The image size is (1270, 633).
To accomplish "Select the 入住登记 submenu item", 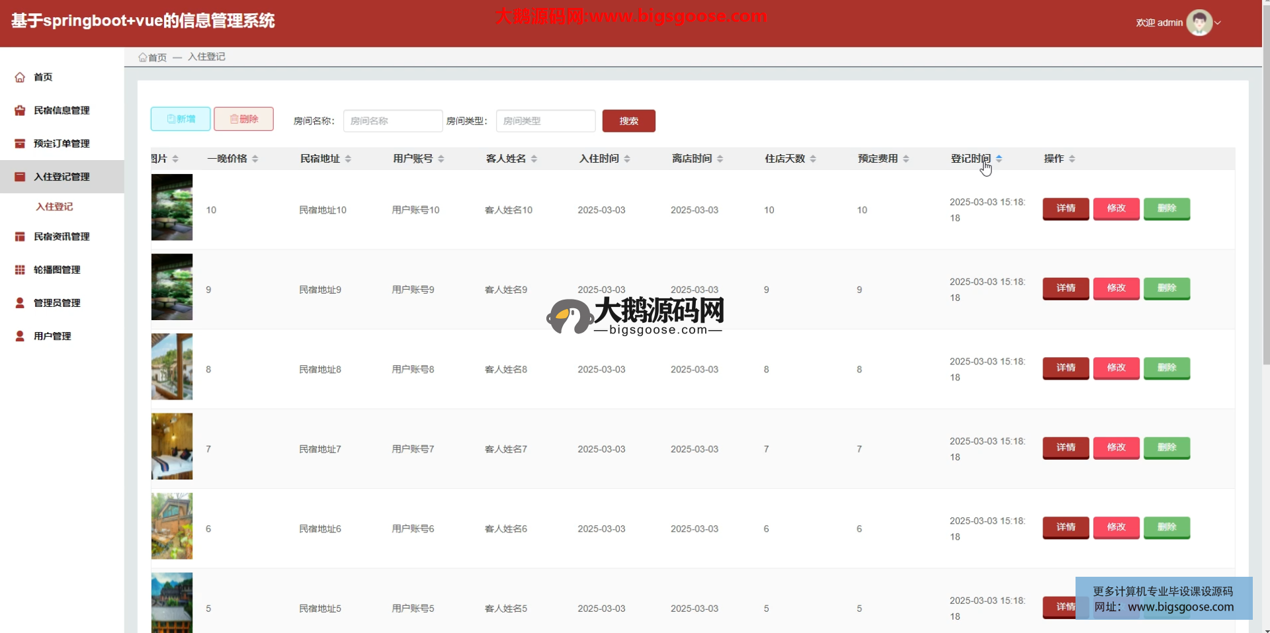I will coord(54,206).
